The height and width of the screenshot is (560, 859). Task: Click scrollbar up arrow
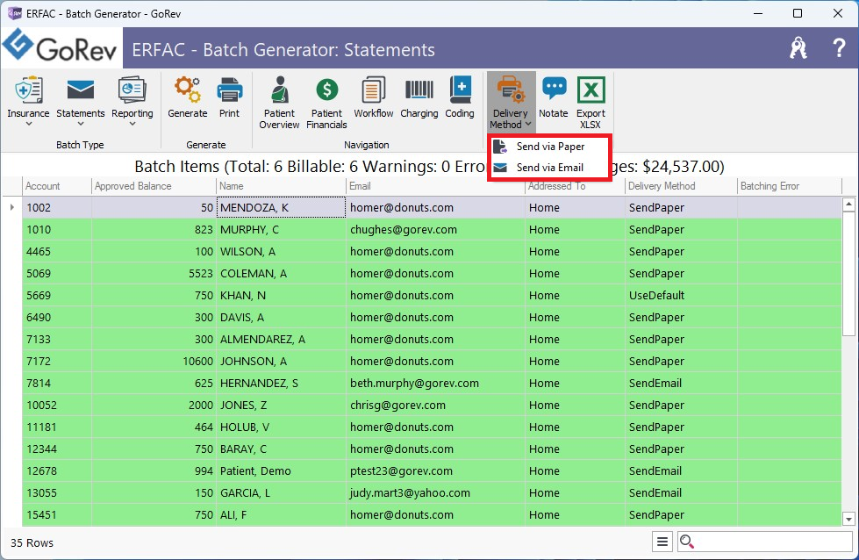point(848,205)
